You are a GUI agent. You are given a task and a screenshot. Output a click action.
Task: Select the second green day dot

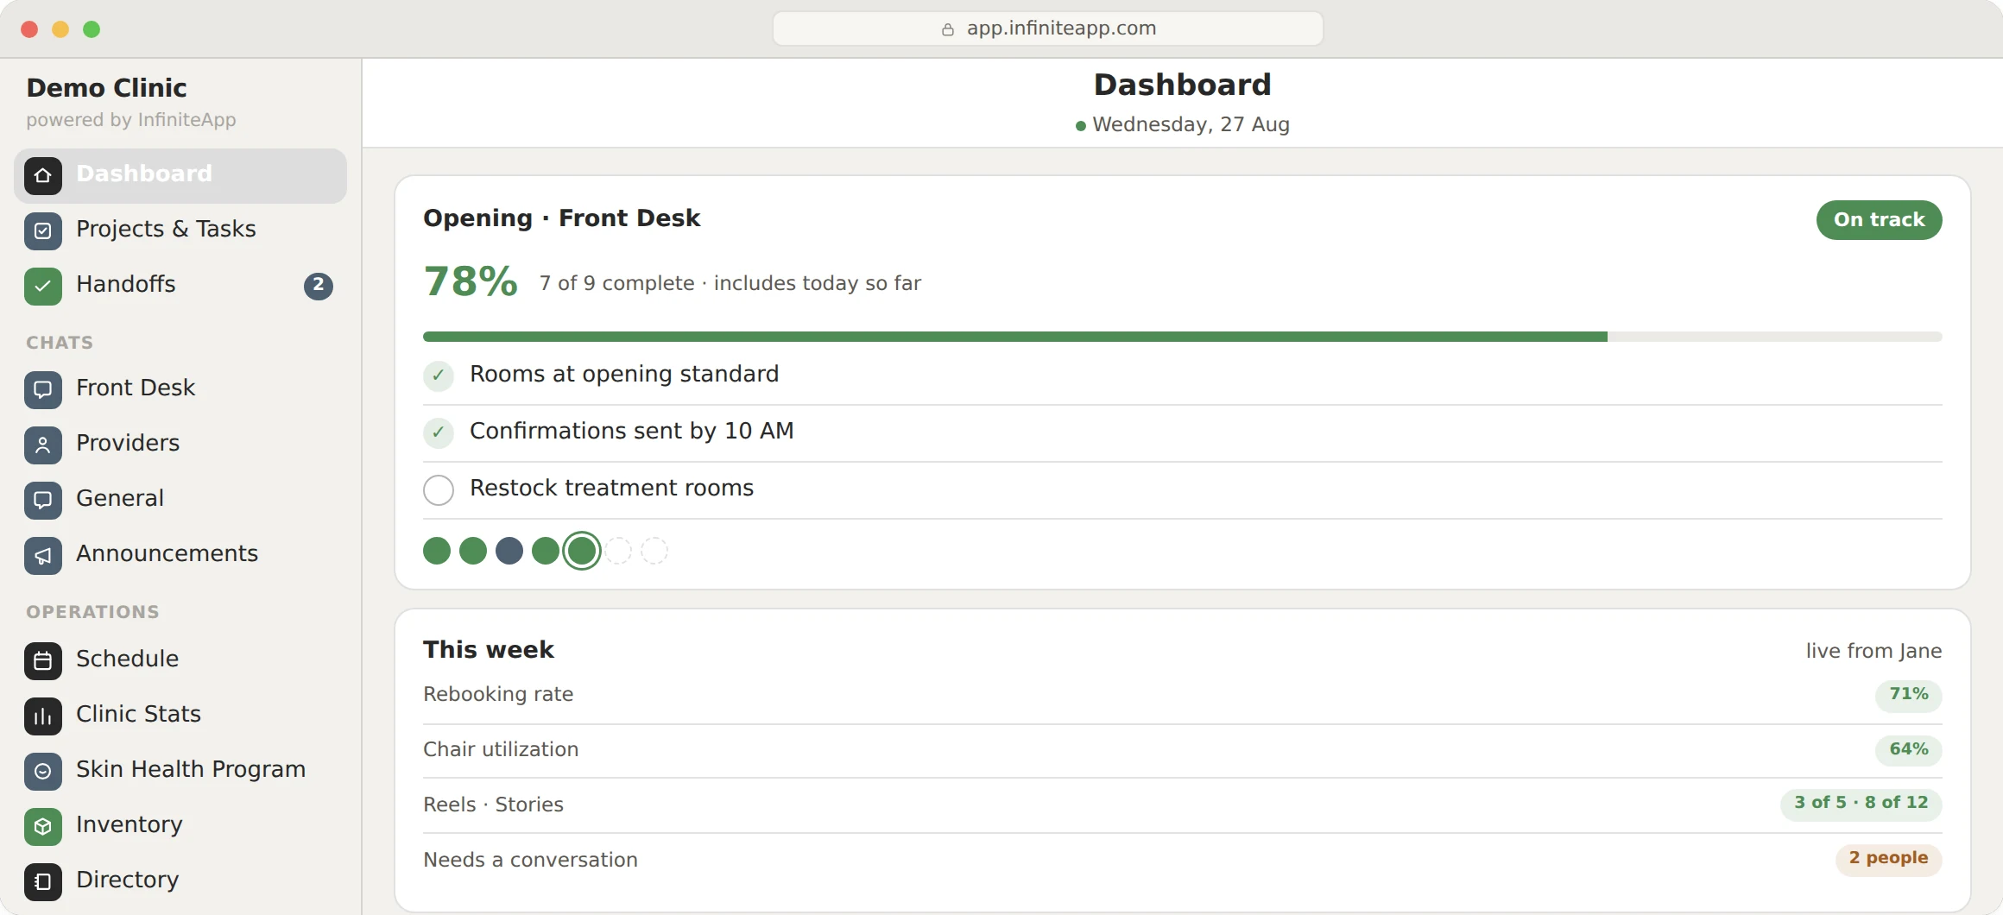473,551
